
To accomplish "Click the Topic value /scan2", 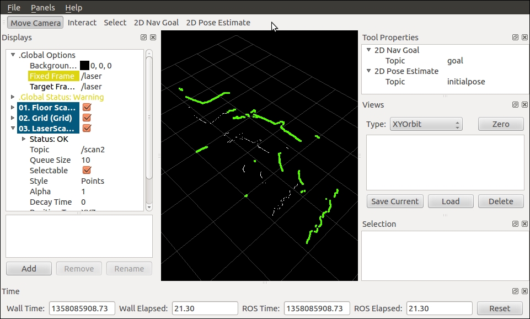I will [93, 150].
